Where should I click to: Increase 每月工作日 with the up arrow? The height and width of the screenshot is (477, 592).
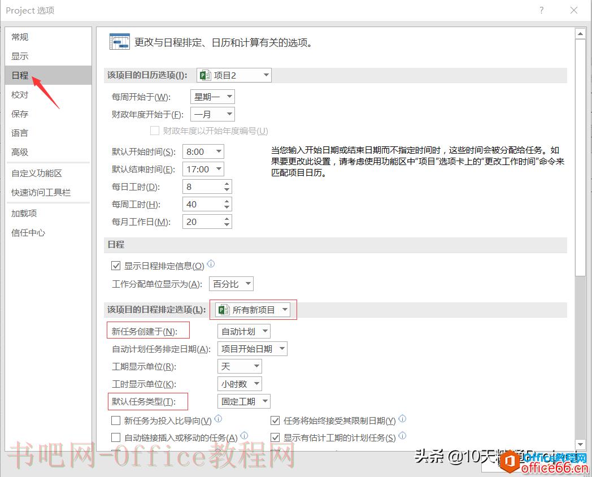227,219
